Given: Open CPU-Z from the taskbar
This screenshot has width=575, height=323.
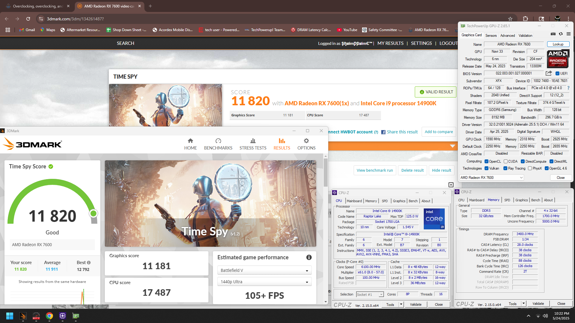Looking at the screenshot, I should (63, 316).
